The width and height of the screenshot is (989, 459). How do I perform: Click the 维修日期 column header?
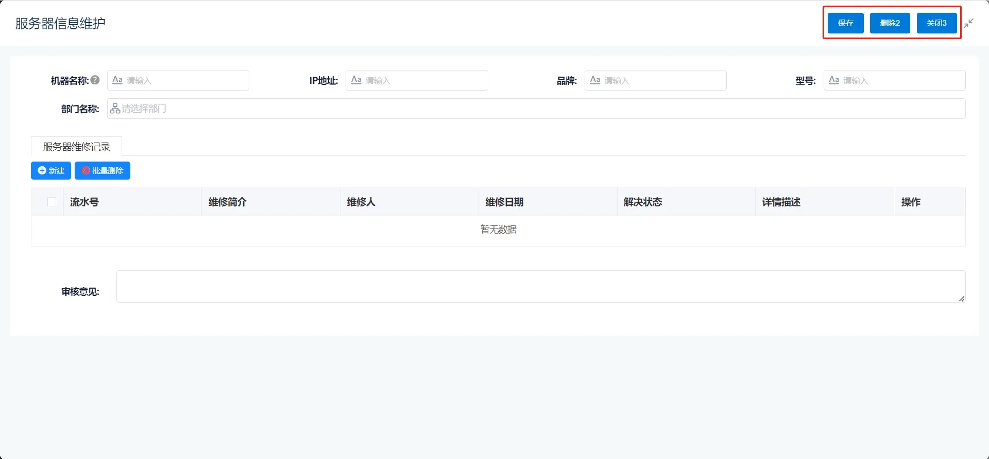coord(504,202)
